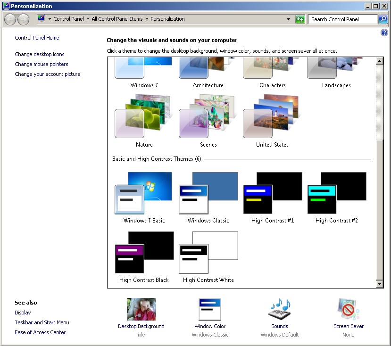The width and height of the screenshot is (391, 346).
Task: Open the address bar history dropdown
Action: point(288,19)
